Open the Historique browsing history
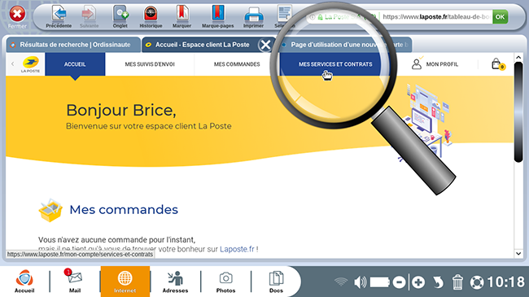 pyautogui.click(x=151, y=16)
